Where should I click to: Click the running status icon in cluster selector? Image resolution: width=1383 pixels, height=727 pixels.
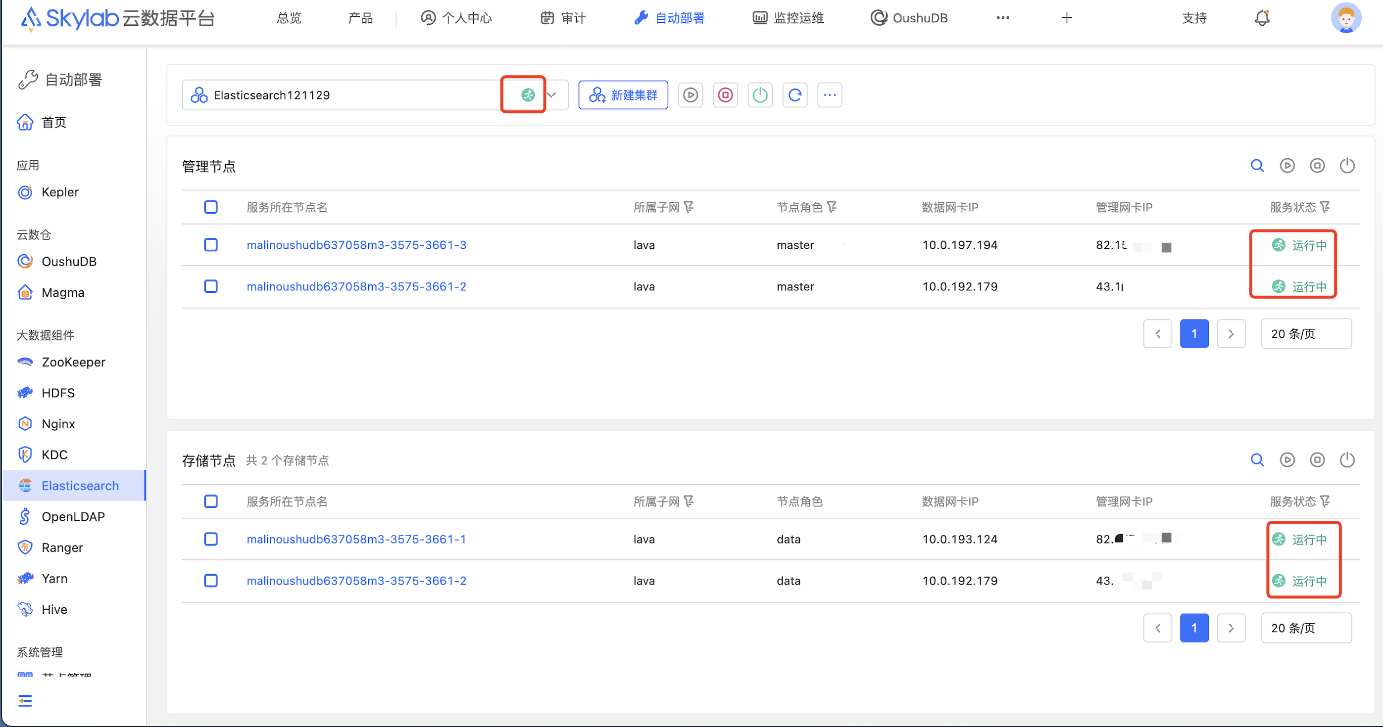point(528,95)
